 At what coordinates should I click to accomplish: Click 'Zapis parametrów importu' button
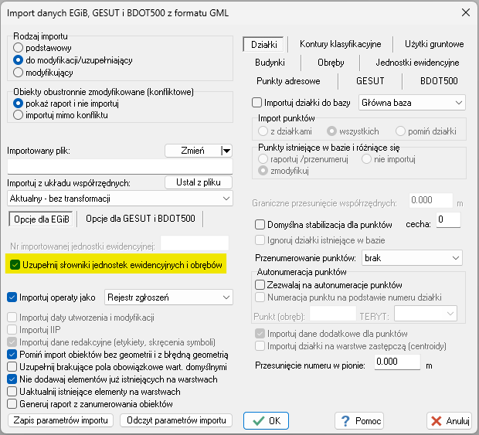pos(62,420)
